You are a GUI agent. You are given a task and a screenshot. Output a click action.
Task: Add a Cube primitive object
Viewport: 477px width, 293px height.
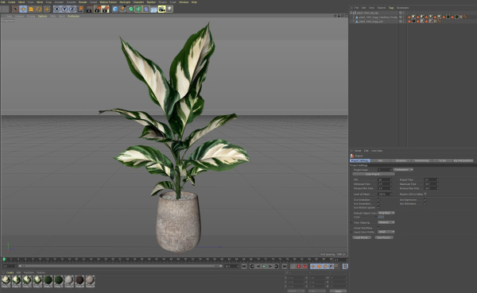click(x=115, y=9)
